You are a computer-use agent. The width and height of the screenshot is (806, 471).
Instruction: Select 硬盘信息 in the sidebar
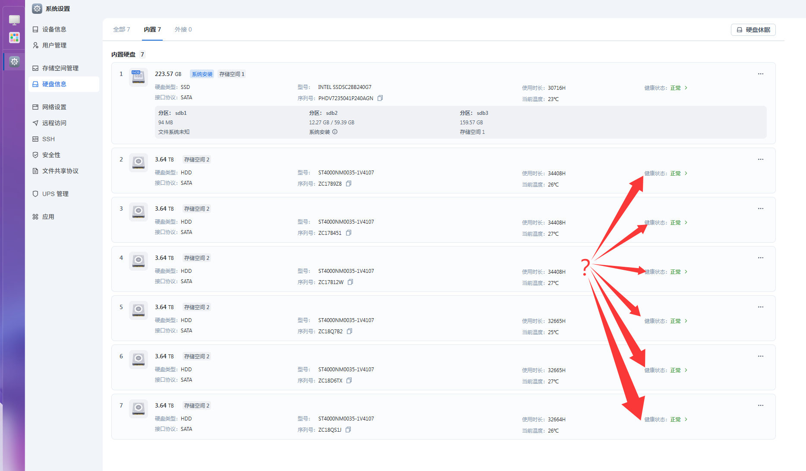click(64, 84)
